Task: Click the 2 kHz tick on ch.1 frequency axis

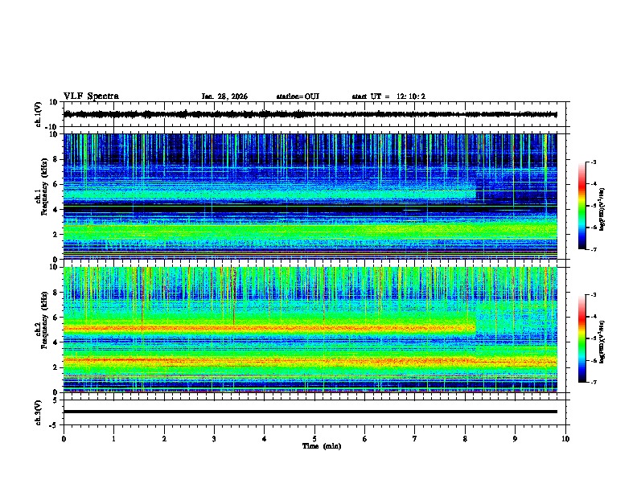Action: (55, 235)
